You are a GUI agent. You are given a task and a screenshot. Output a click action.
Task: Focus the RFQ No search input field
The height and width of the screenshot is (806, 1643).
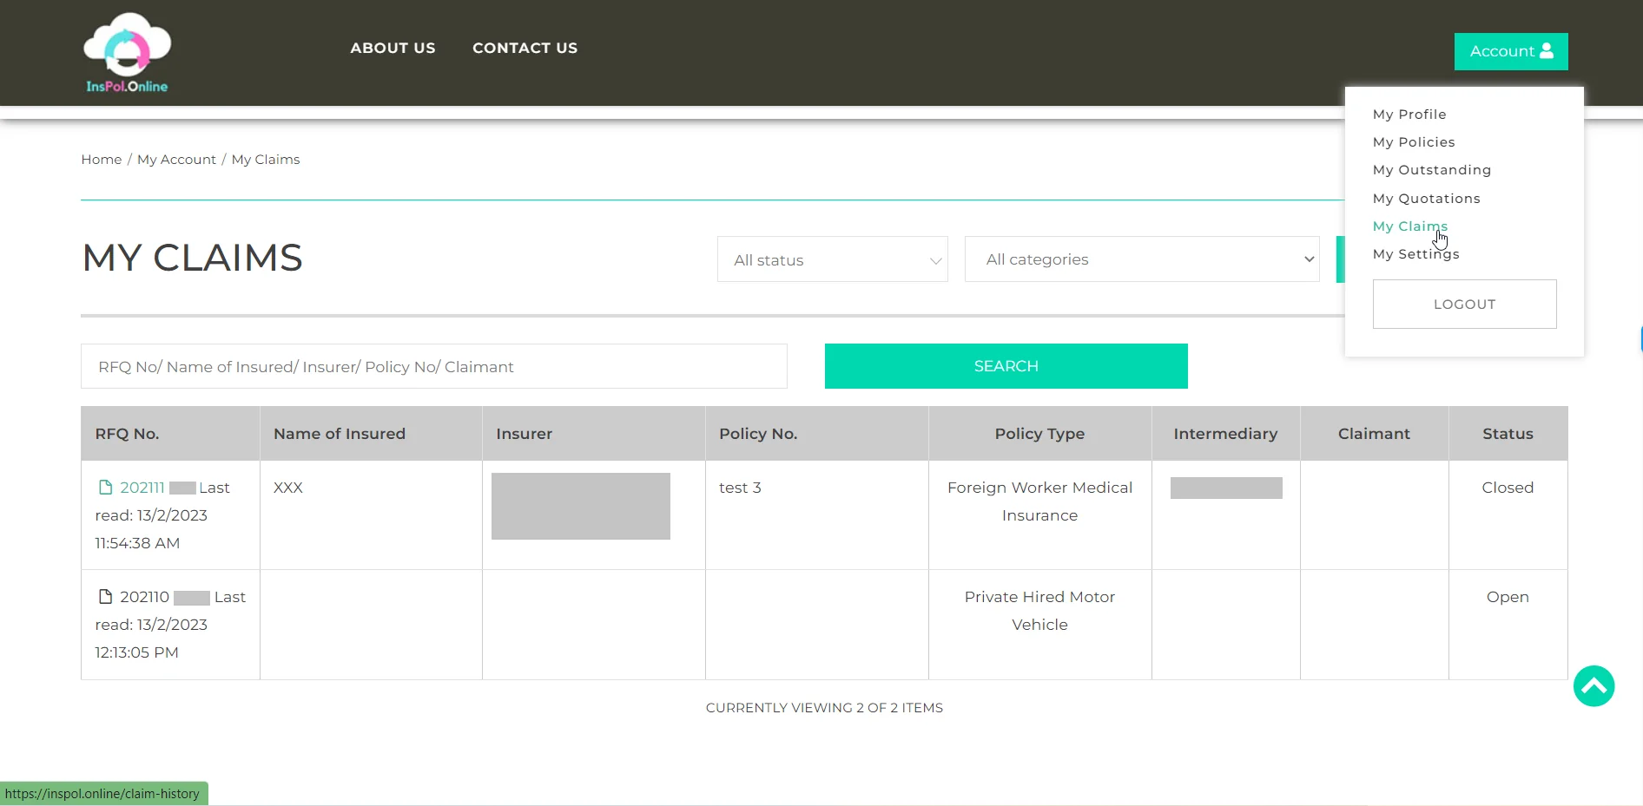click(x=434, y=366)
